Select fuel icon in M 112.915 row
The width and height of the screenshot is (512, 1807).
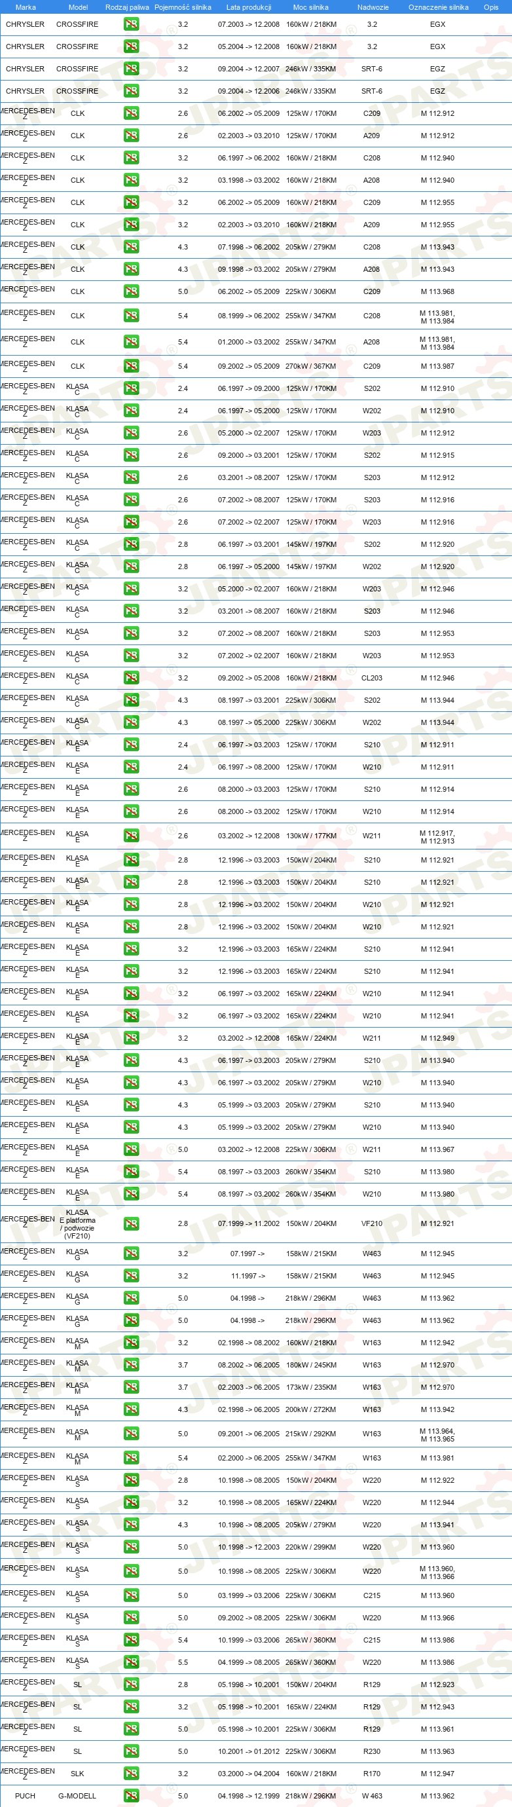tap(131, 455)
